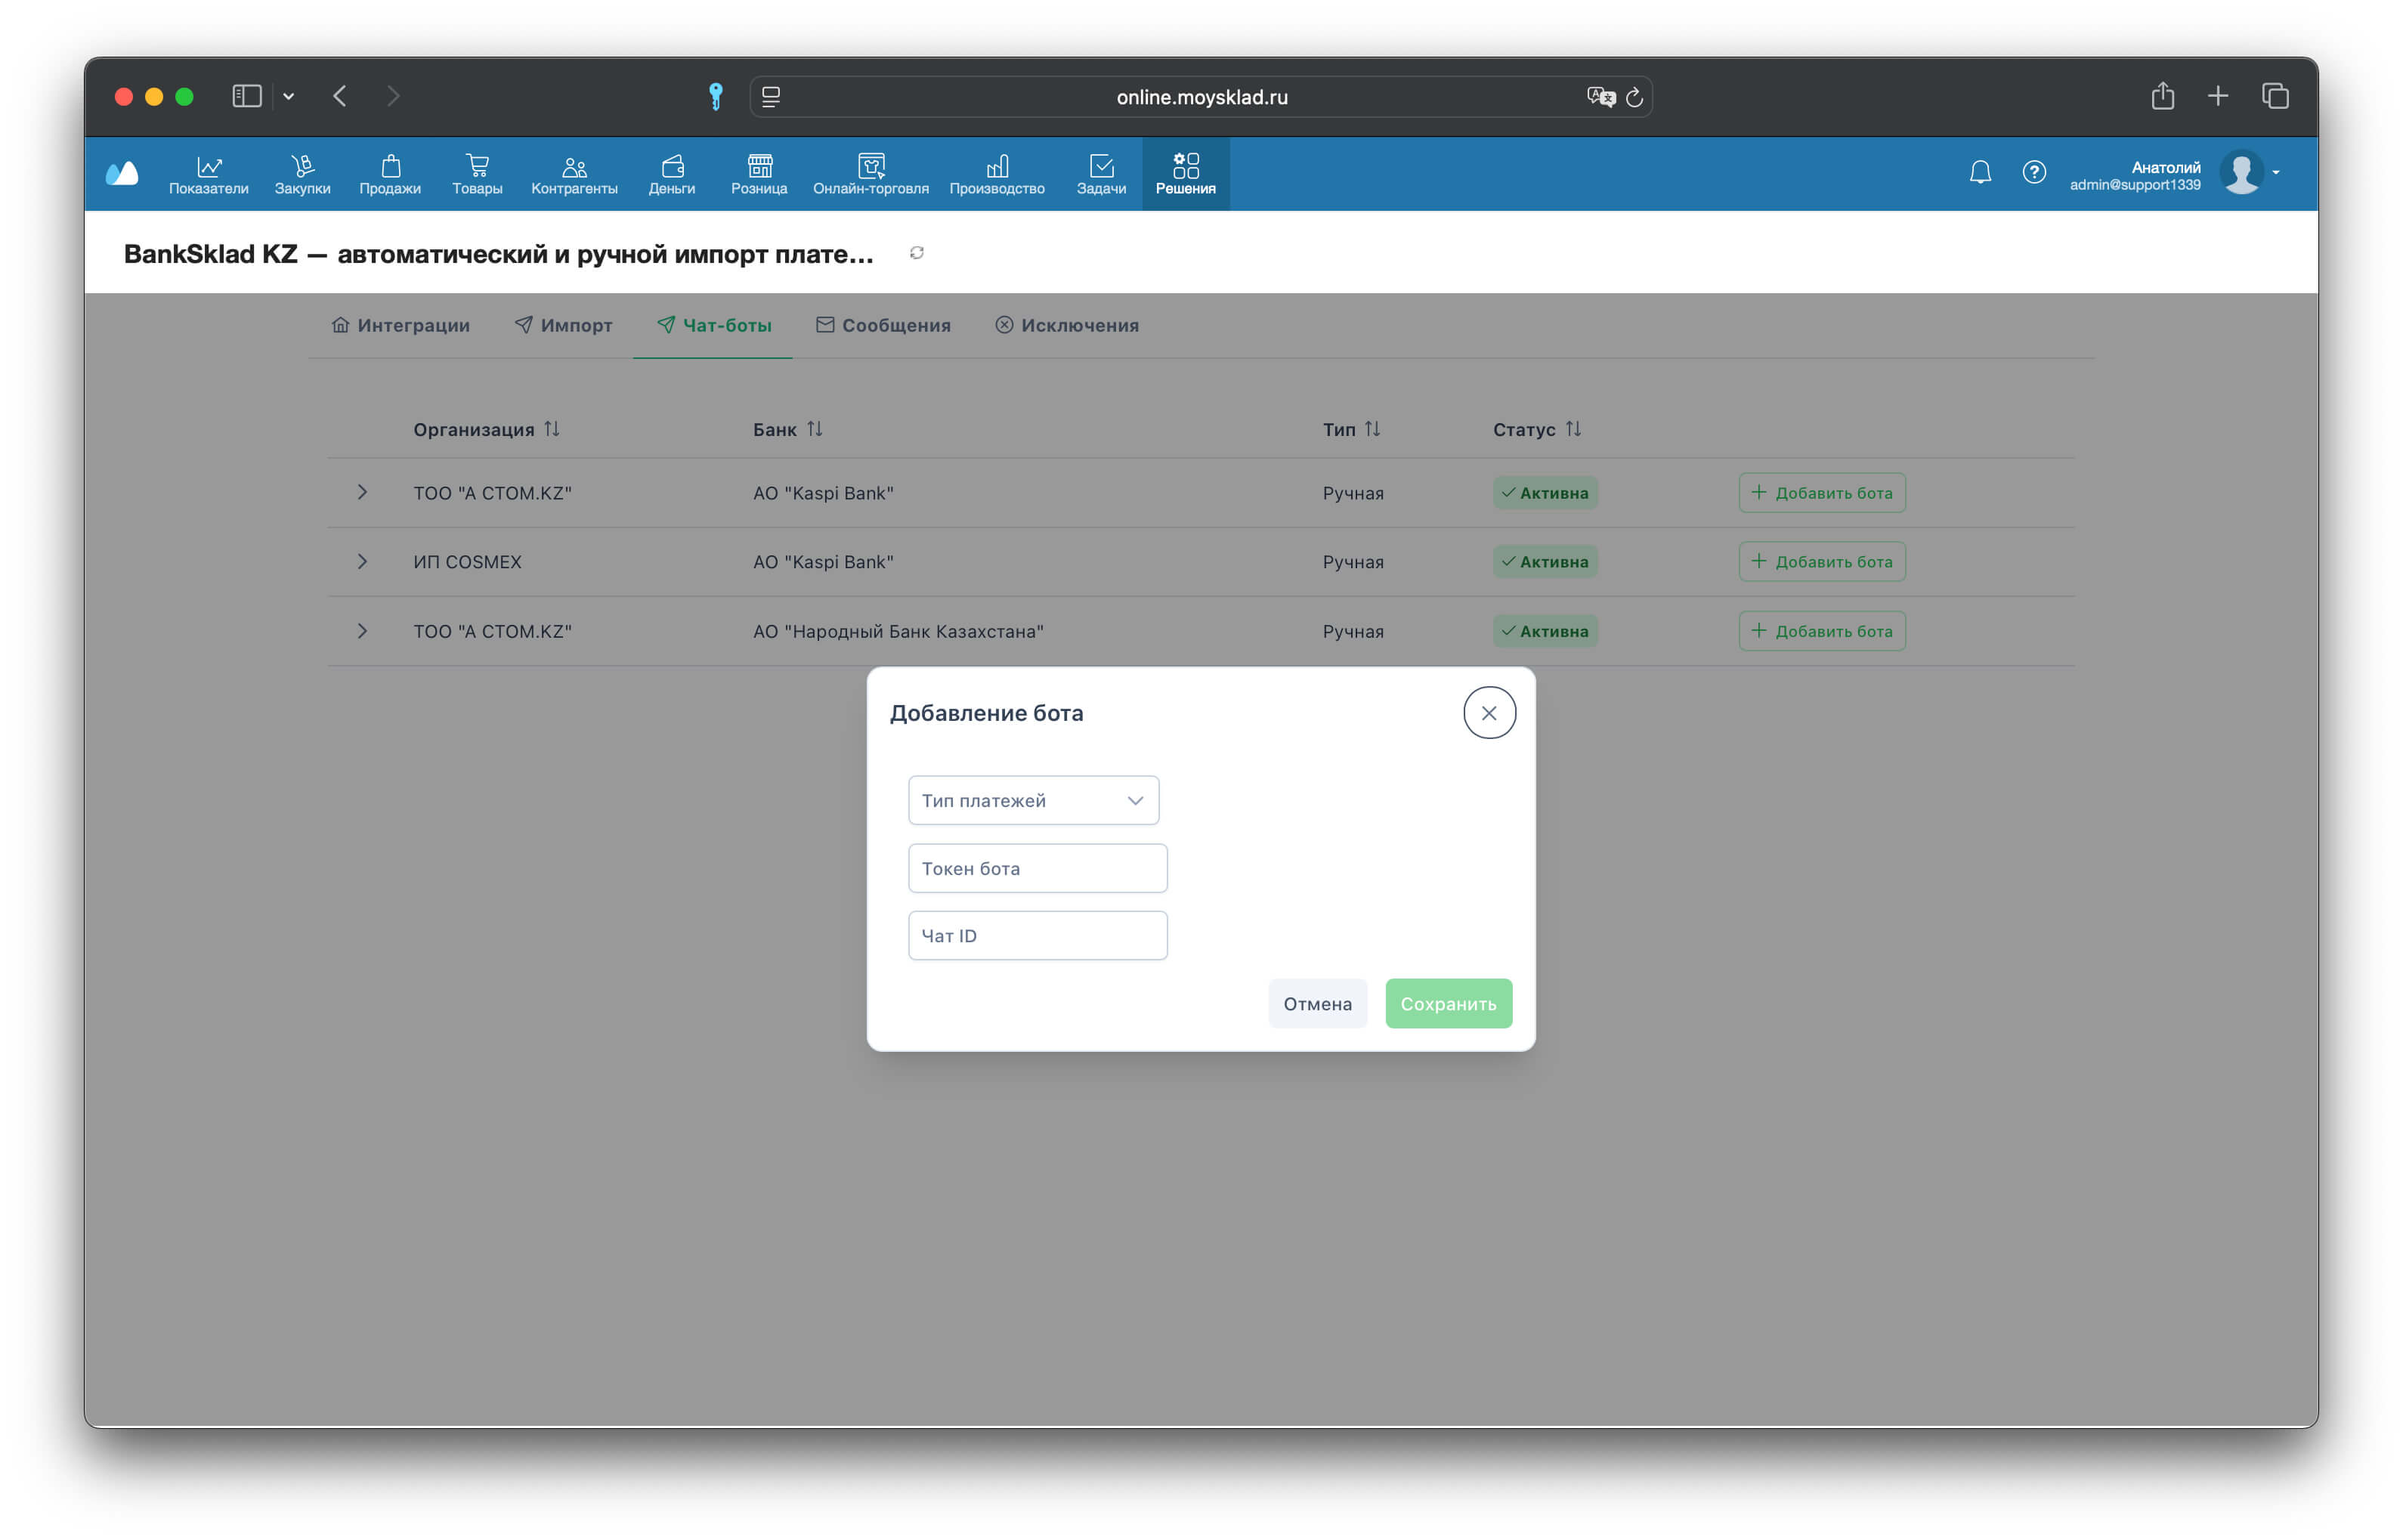Open Розница section
The width and height of the screenshot is (2403, 1540).
[759, 174]
